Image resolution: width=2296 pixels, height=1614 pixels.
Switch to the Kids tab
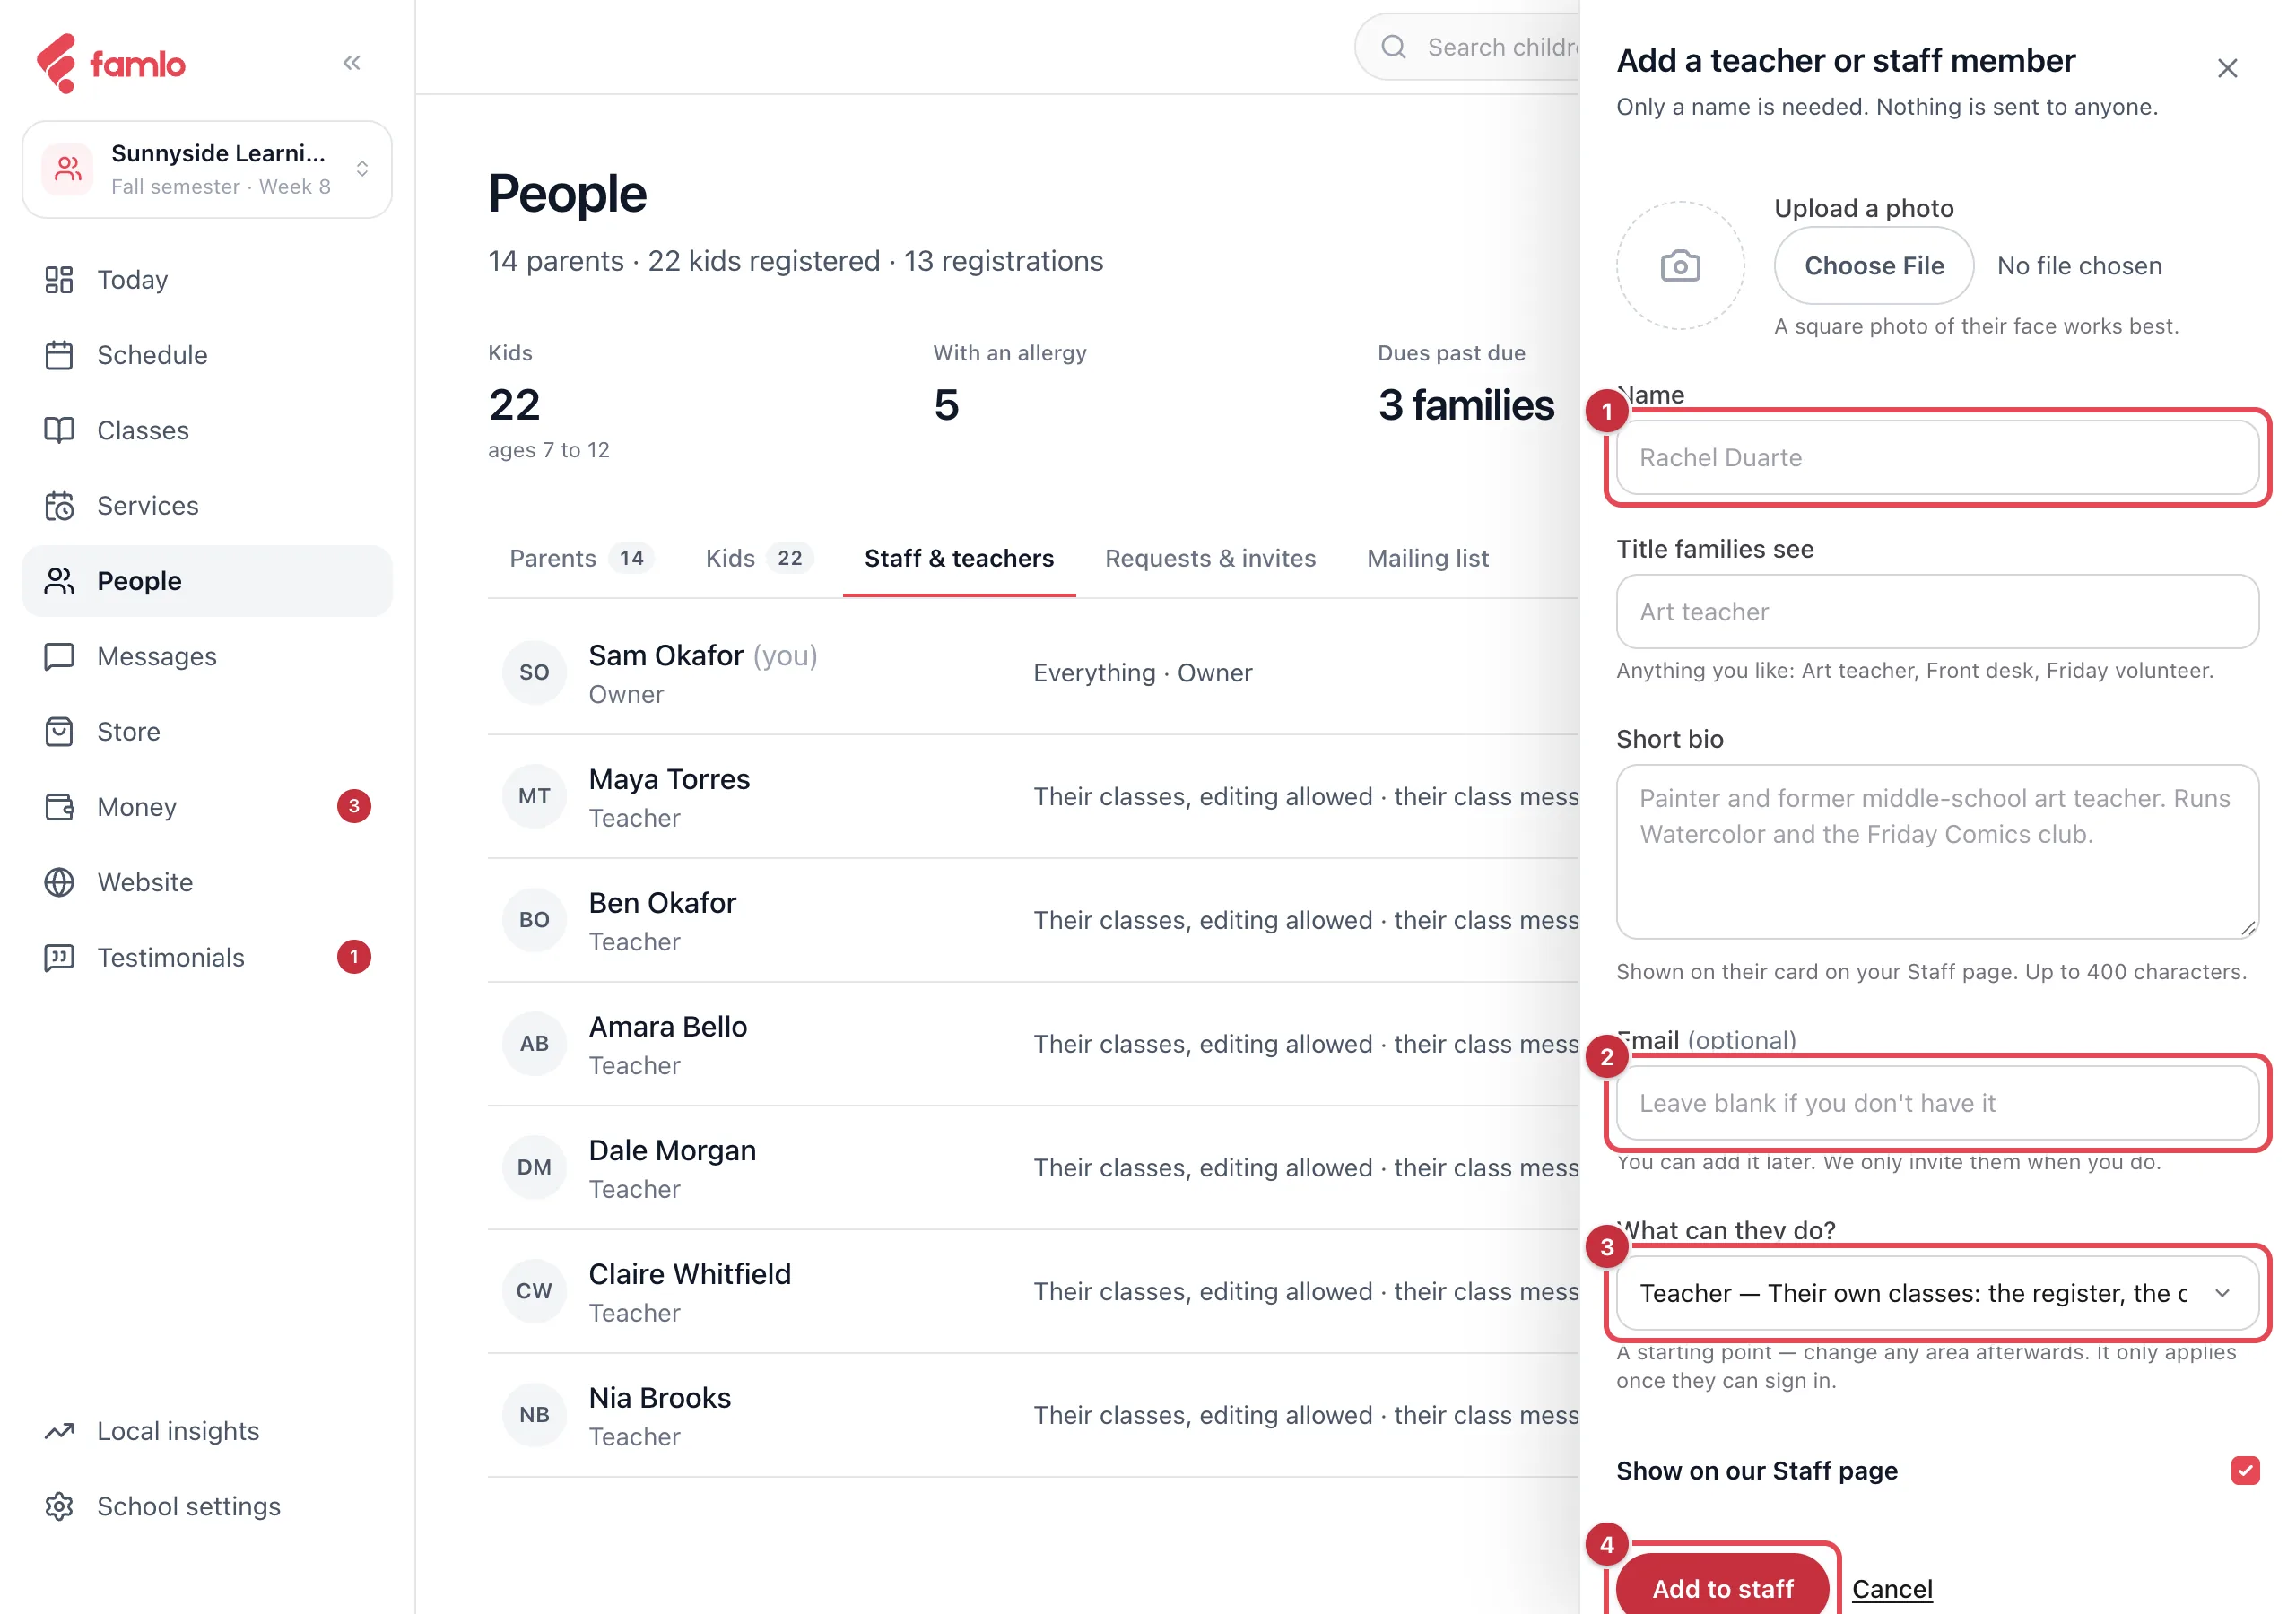(x=759, y=558)
